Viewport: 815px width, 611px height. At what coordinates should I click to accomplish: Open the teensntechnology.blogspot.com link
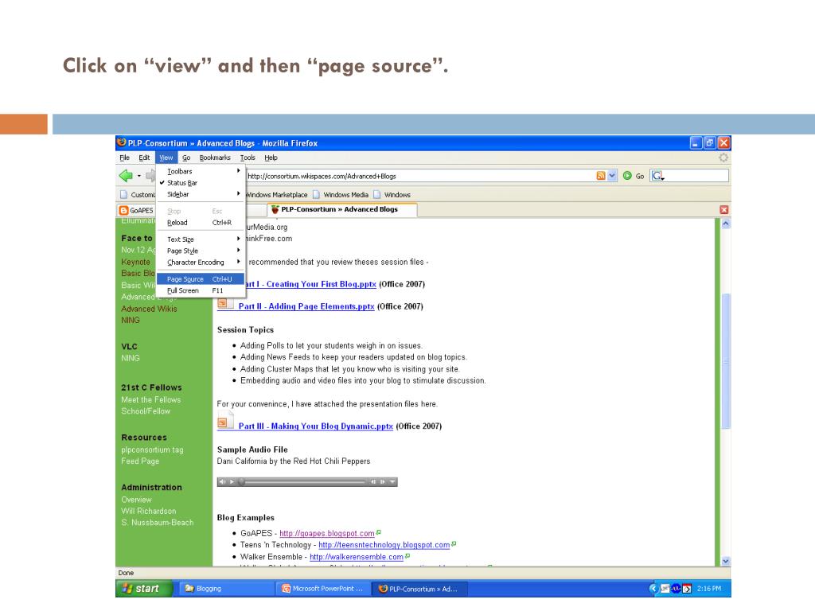[384, 545]
